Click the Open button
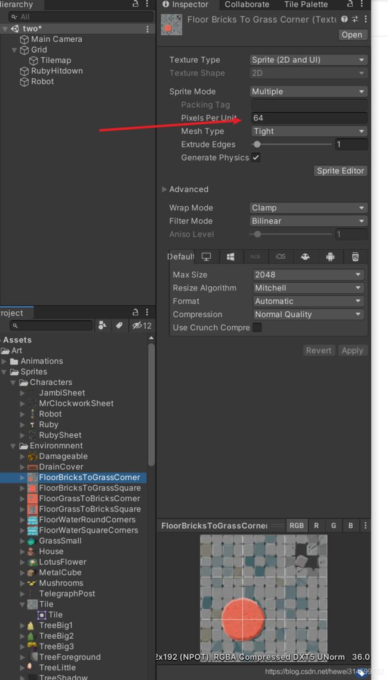This screenshot has width=388, height=680. [352, 35]
